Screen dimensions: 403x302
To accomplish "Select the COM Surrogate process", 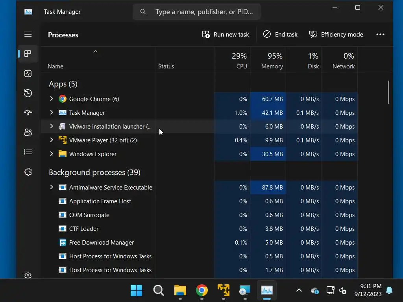I will [199, 215].
